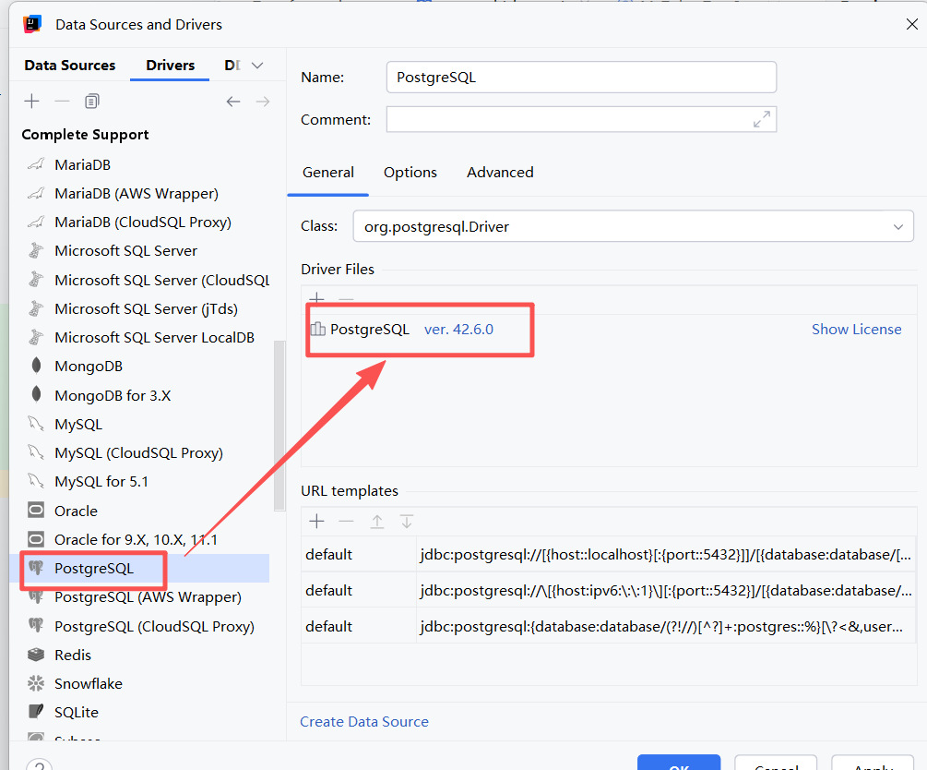
Task: Select MySQL for 5.1 driver
Action: [101, 482]
